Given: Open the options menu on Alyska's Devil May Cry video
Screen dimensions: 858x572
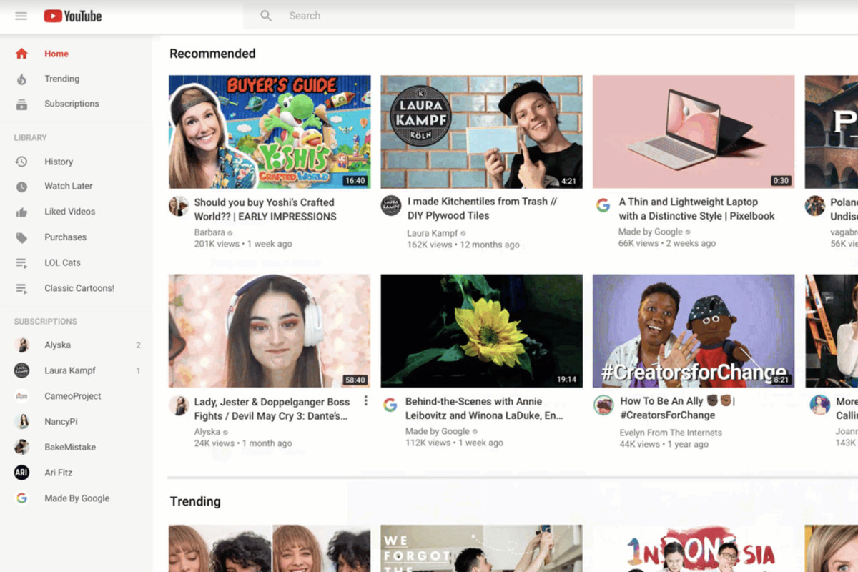Looking at the screenshot, I should tap(366, 401).
